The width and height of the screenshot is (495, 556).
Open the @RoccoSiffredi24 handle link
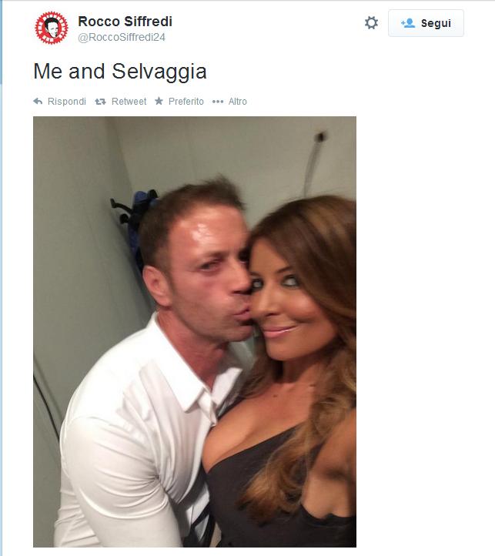[x=122, y=37]
